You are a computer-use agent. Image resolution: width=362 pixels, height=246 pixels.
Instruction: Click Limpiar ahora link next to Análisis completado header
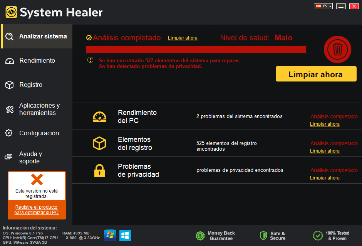point(183,38)
